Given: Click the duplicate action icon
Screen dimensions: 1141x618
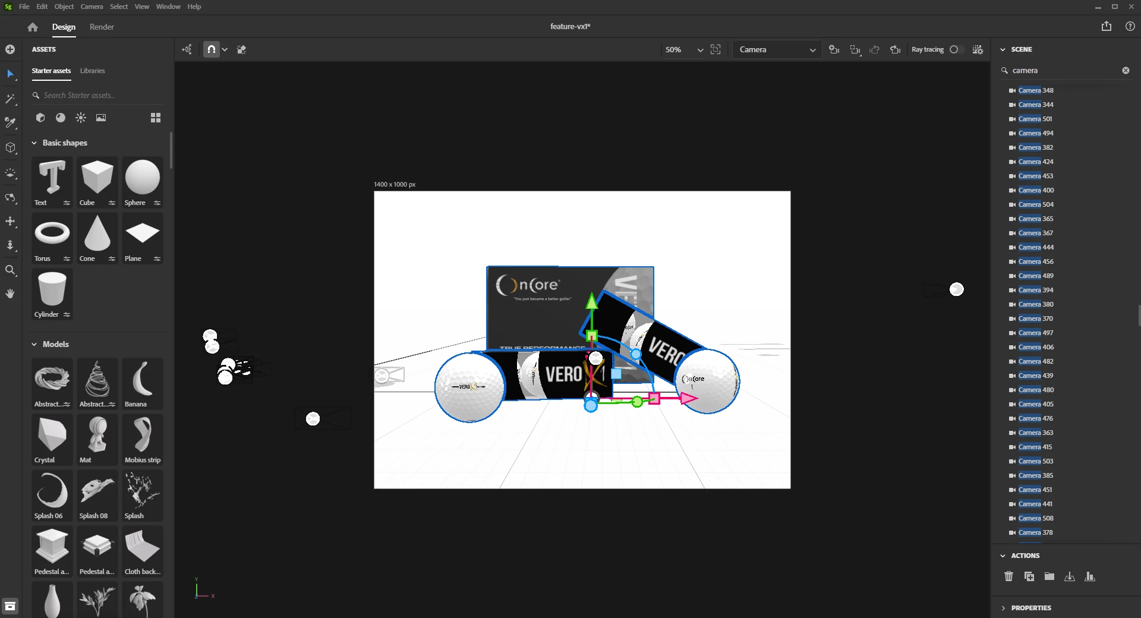Looking at the screenshot, I should coord(1029,576).
